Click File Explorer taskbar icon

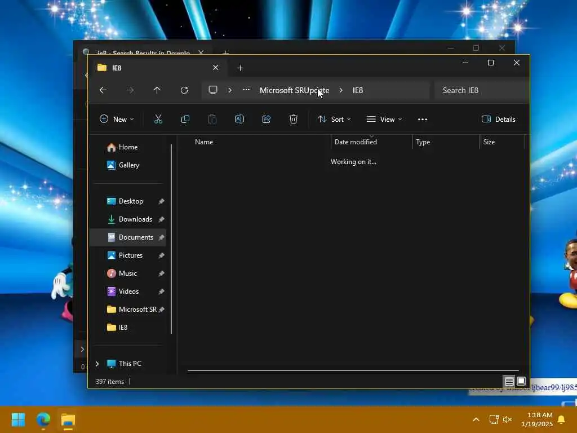point(68,419)
